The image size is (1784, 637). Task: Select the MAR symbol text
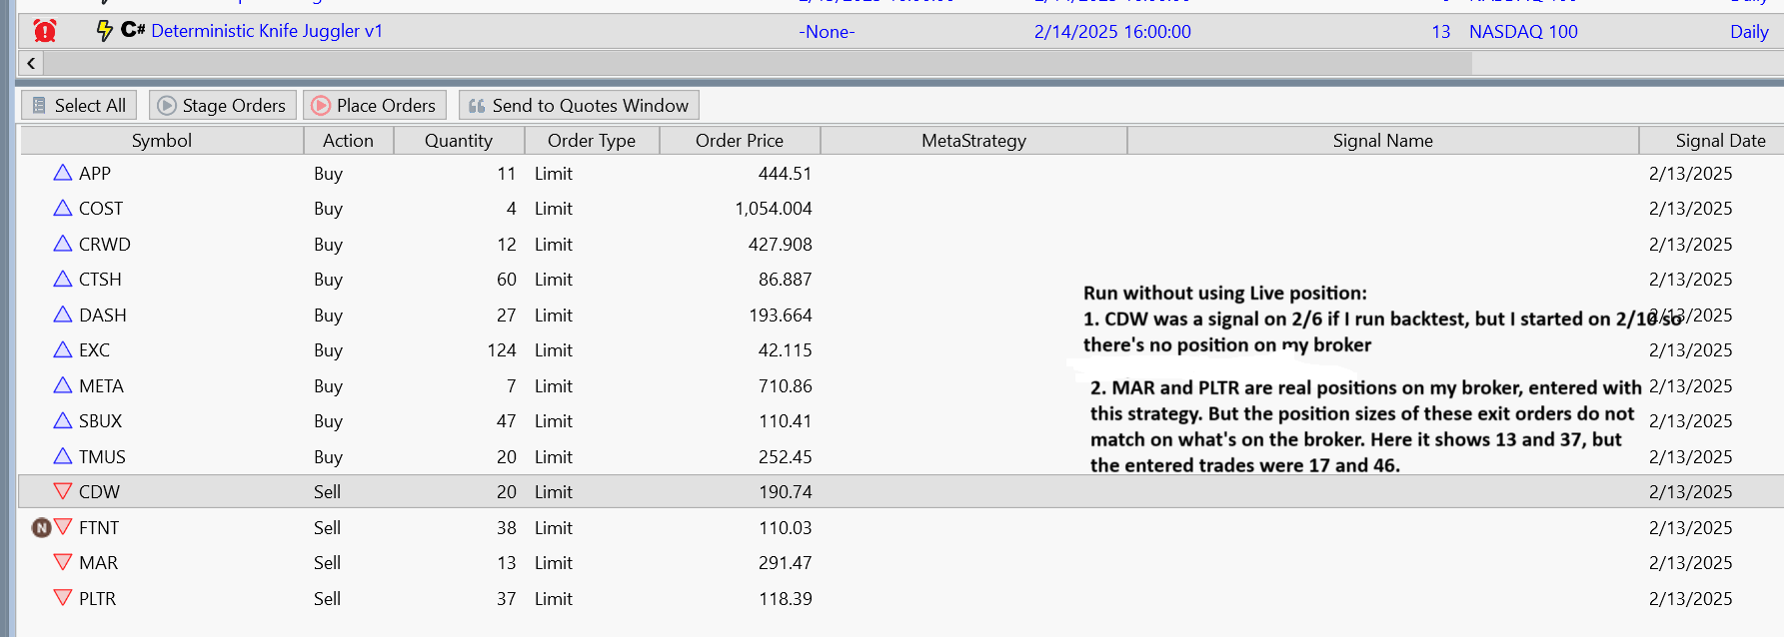point(99,563)
